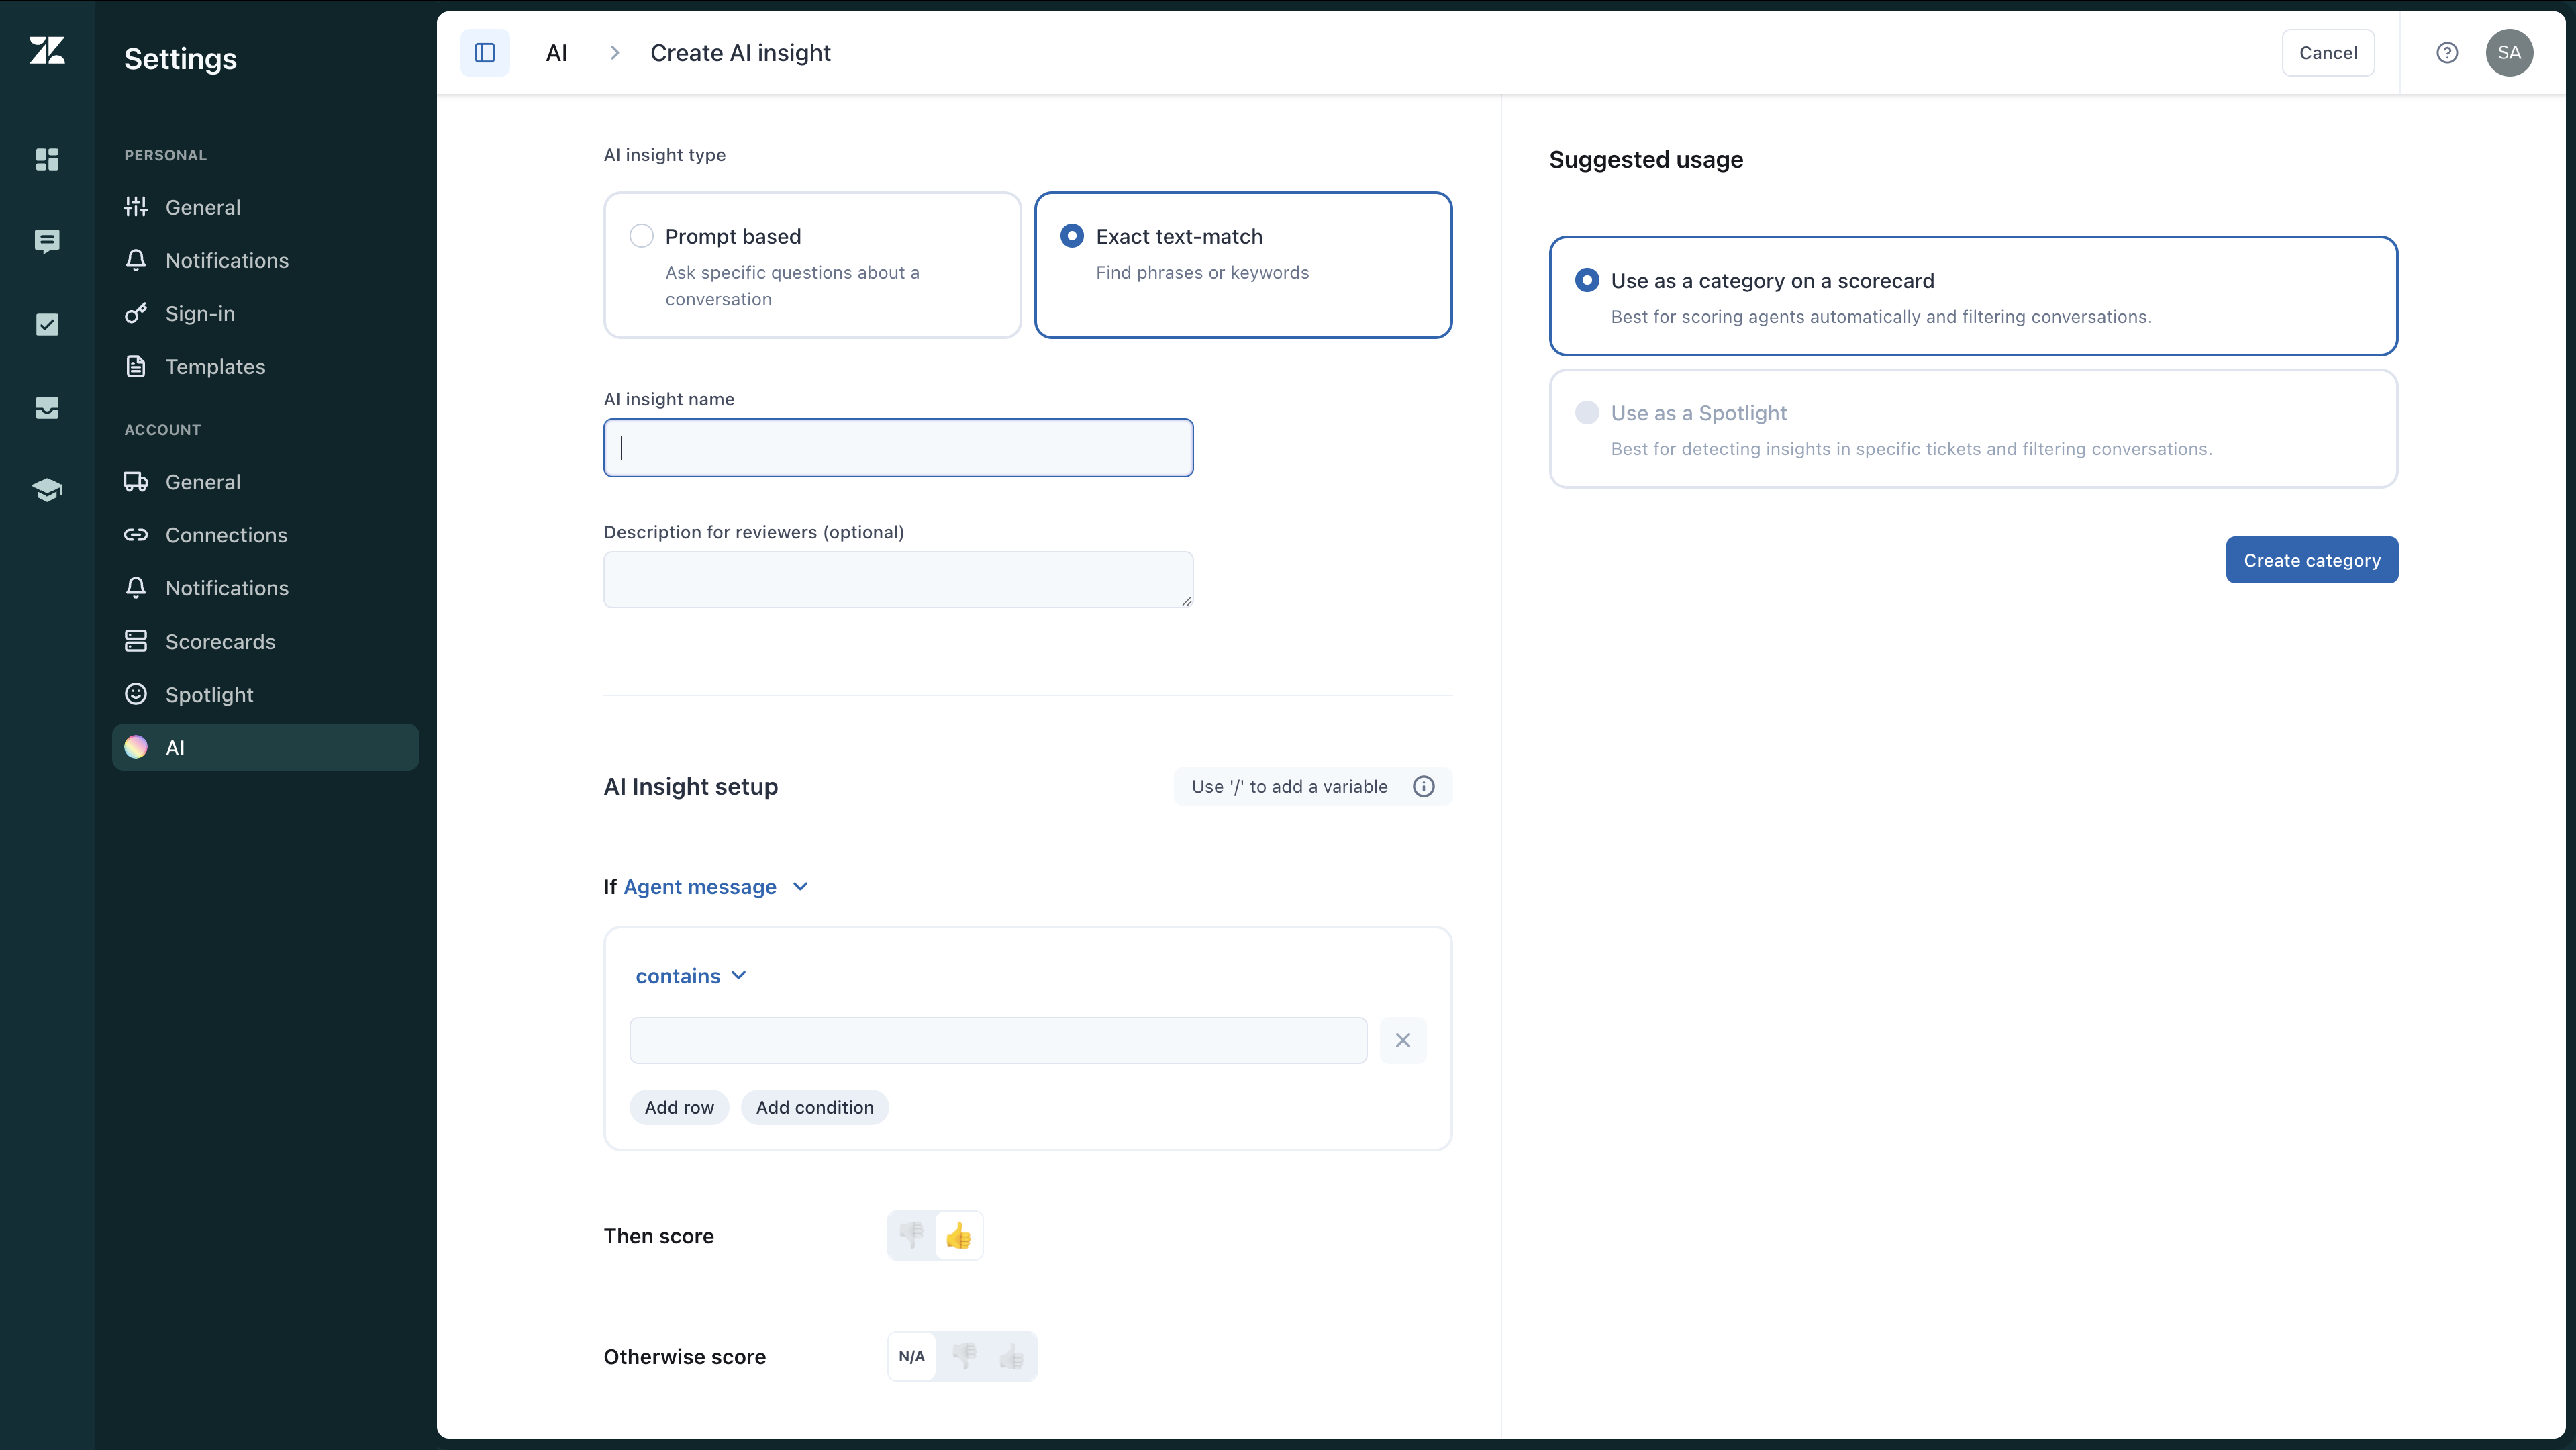Image resolution: width=2576 pixels, height=1450 pixels.
Task: Open the help question mark icon
Action: 2447,53
